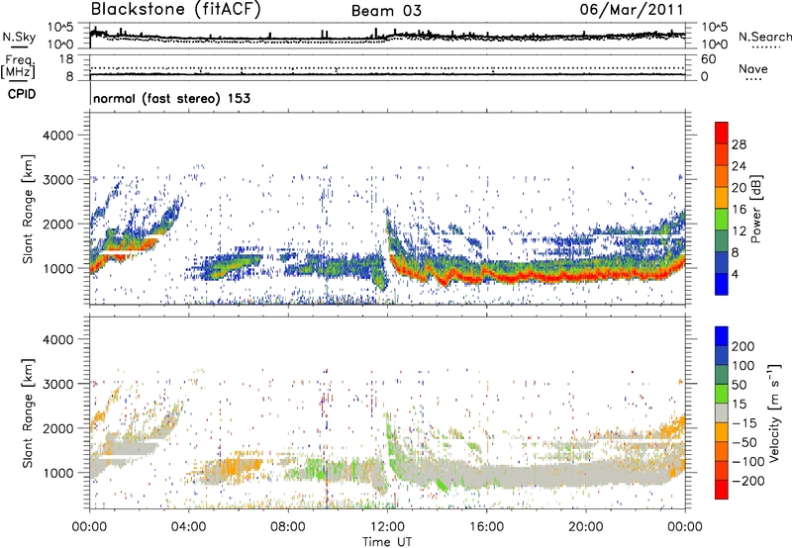Click the '12' label on the power colorbar
The width and height of the screenshot is (792, 548).
tap(739, 231)
